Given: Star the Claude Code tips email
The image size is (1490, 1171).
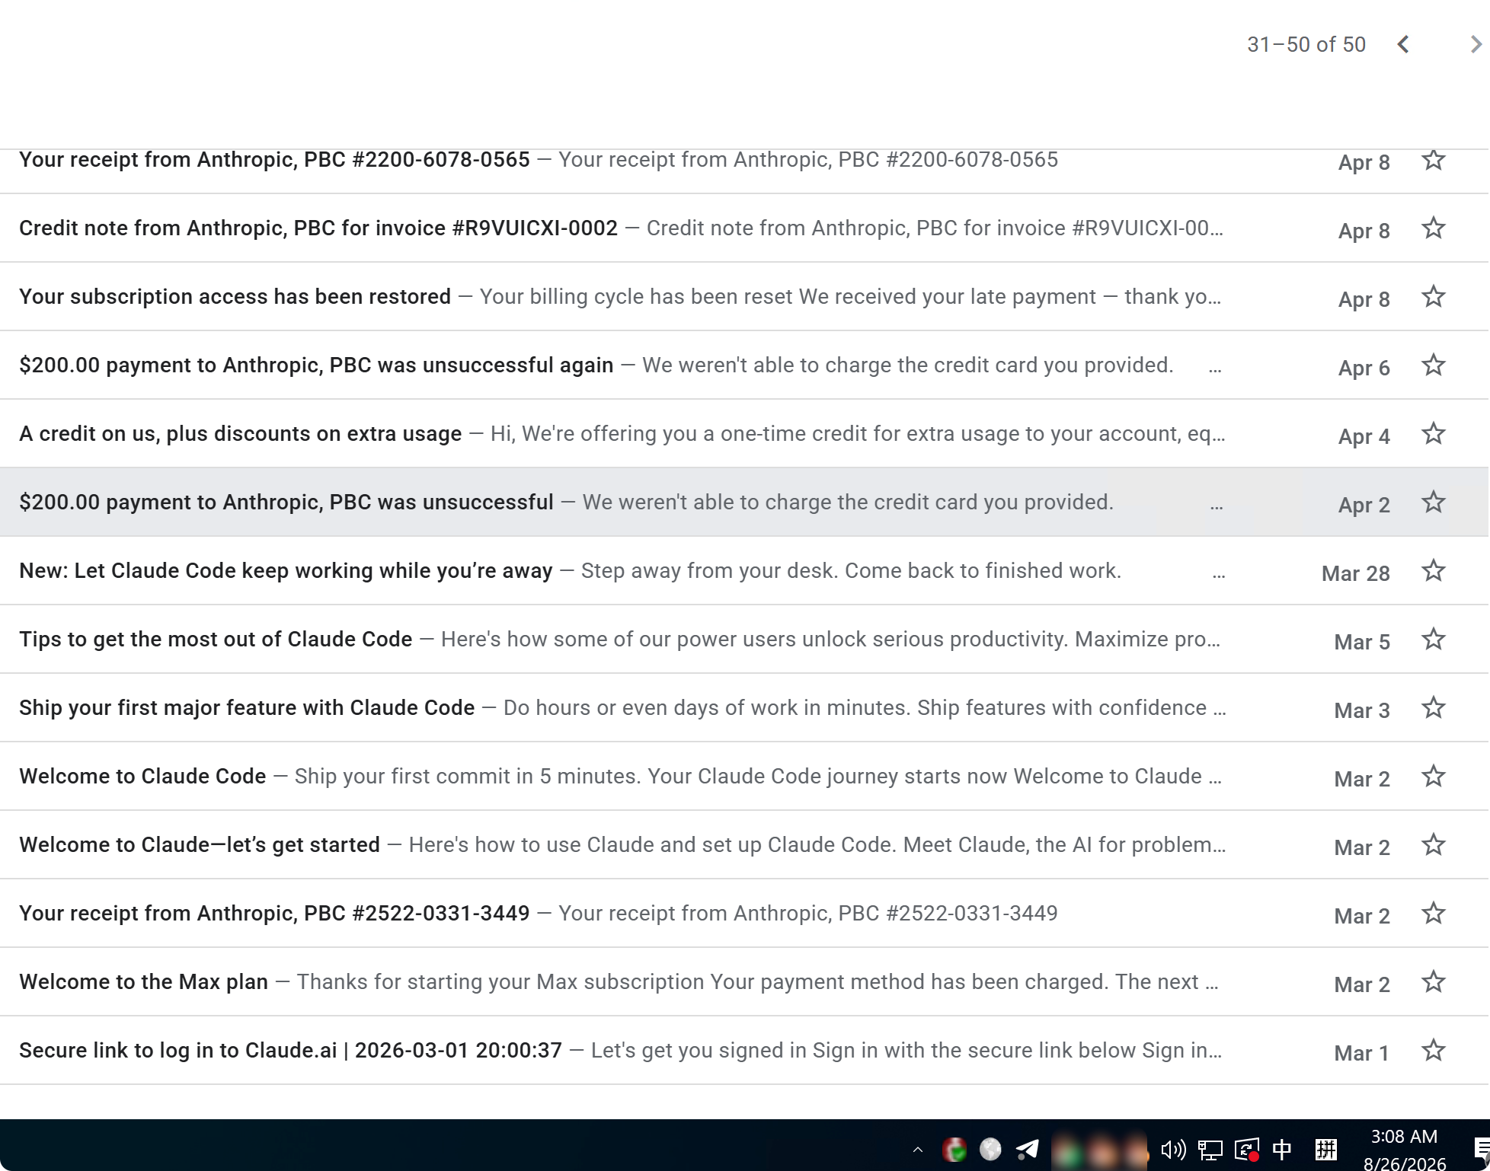Looking at the screenshot, I should (x=1434, y=639).
